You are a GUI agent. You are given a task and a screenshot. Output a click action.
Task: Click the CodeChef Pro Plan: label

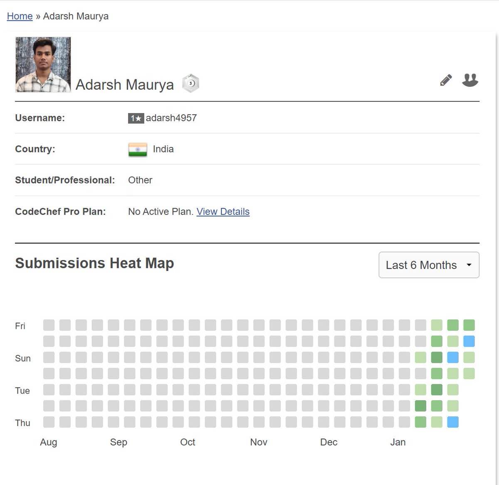[60, 212]
